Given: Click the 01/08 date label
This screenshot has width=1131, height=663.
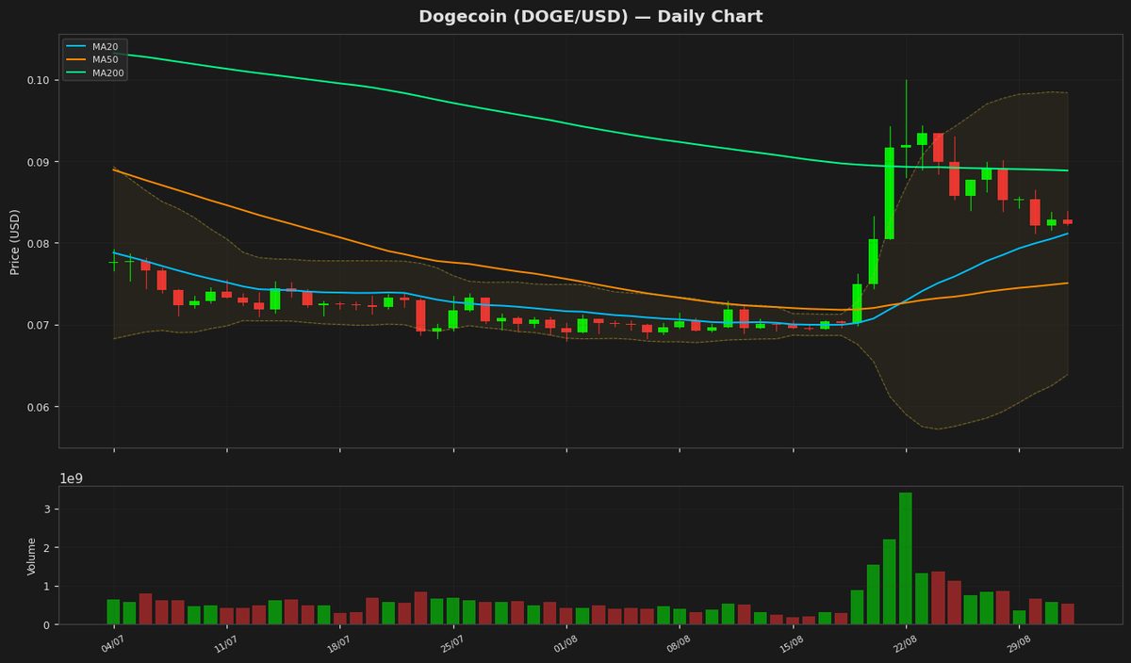Looking at the screenshot, I should [x=565, y=645].
